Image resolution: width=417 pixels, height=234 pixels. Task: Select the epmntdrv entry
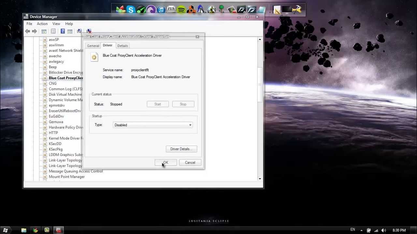(57, 106)
